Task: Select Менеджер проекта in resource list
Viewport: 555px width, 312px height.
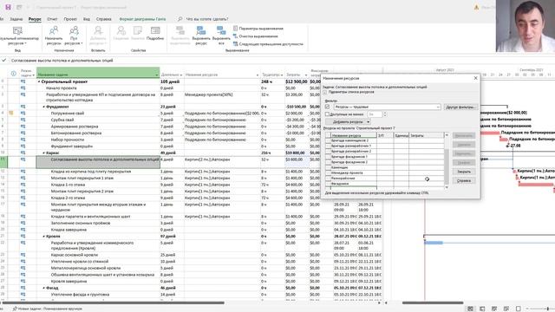Action: pyautogui.click(x=347, y=172)
